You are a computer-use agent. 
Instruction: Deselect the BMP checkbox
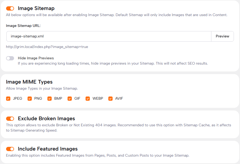(50, 99)
